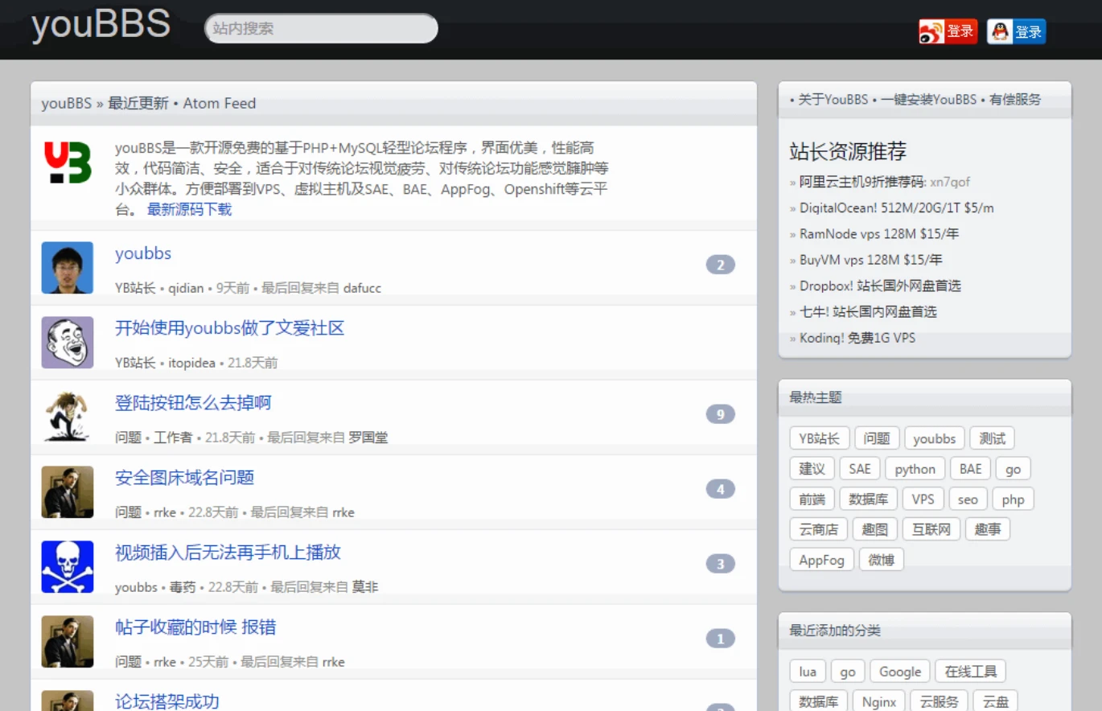Click the youBBS site logo text
The width and height of the screenshot is (1102, 711).
coord(101,25)
